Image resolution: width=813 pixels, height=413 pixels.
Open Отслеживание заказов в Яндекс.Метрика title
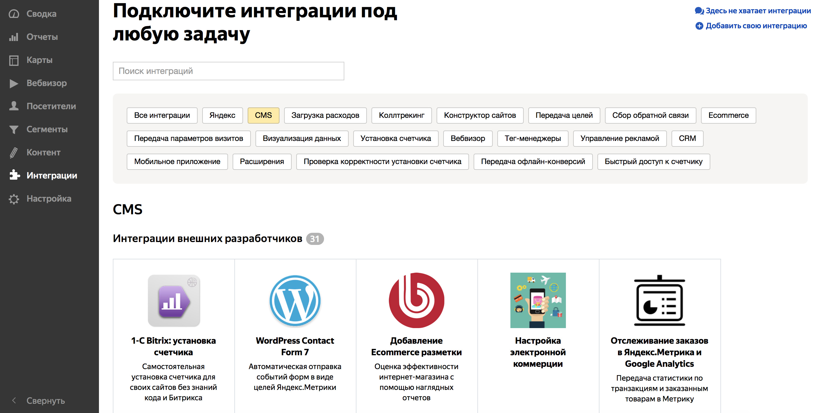[659, 352]
